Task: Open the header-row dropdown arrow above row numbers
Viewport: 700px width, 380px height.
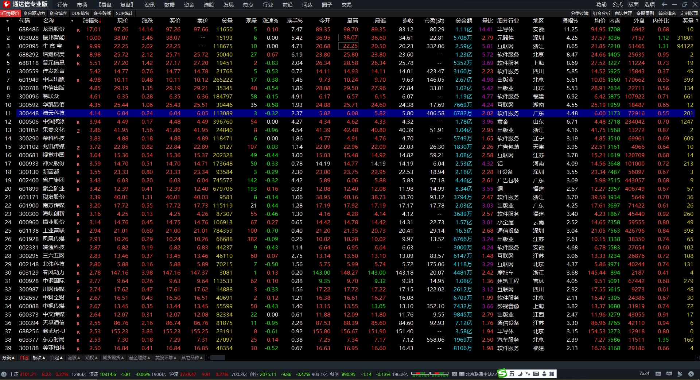Action: coord(8,21)
